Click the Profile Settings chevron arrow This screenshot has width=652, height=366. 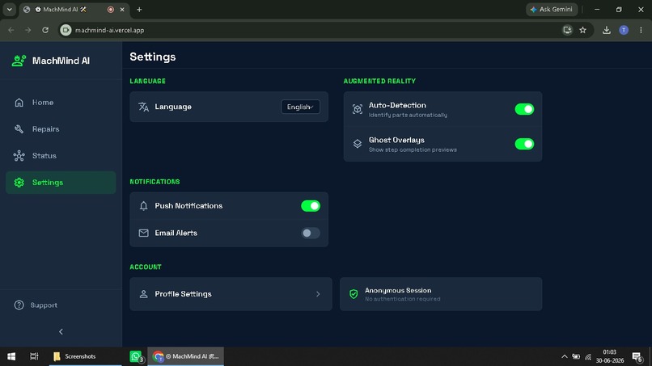click(318, 294)
